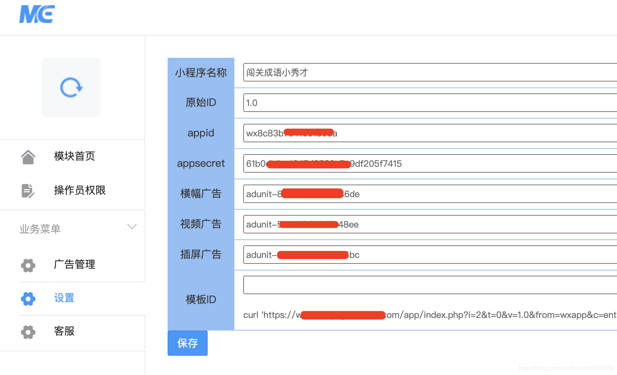Click the 模板ID label

coord(201,299)
